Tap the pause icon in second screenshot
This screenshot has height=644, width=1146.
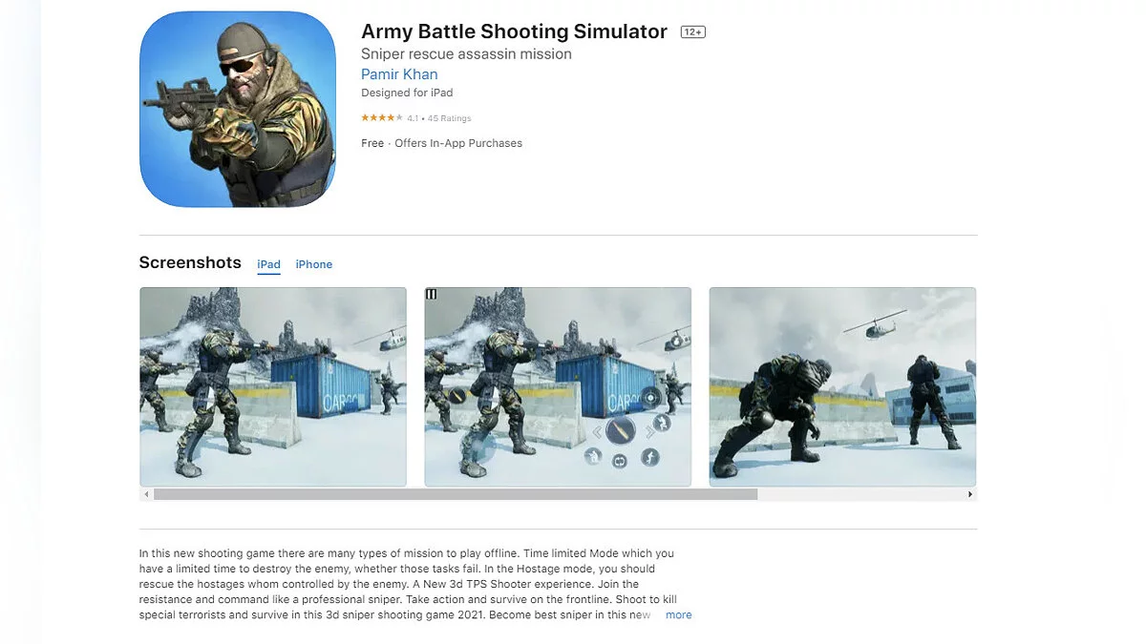click(x=431, y=294)
